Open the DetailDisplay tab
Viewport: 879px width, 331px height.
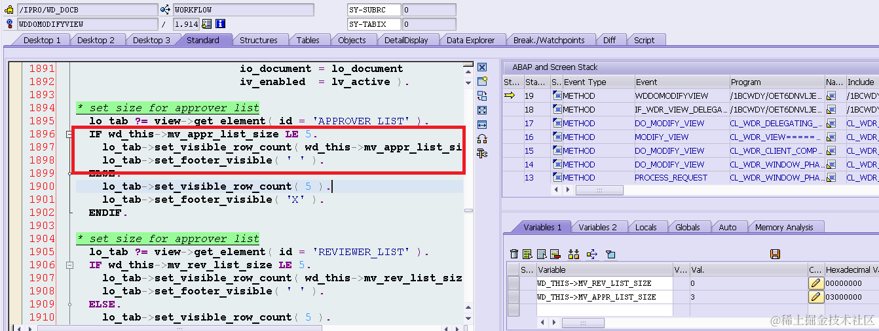(x=406, y=40)
